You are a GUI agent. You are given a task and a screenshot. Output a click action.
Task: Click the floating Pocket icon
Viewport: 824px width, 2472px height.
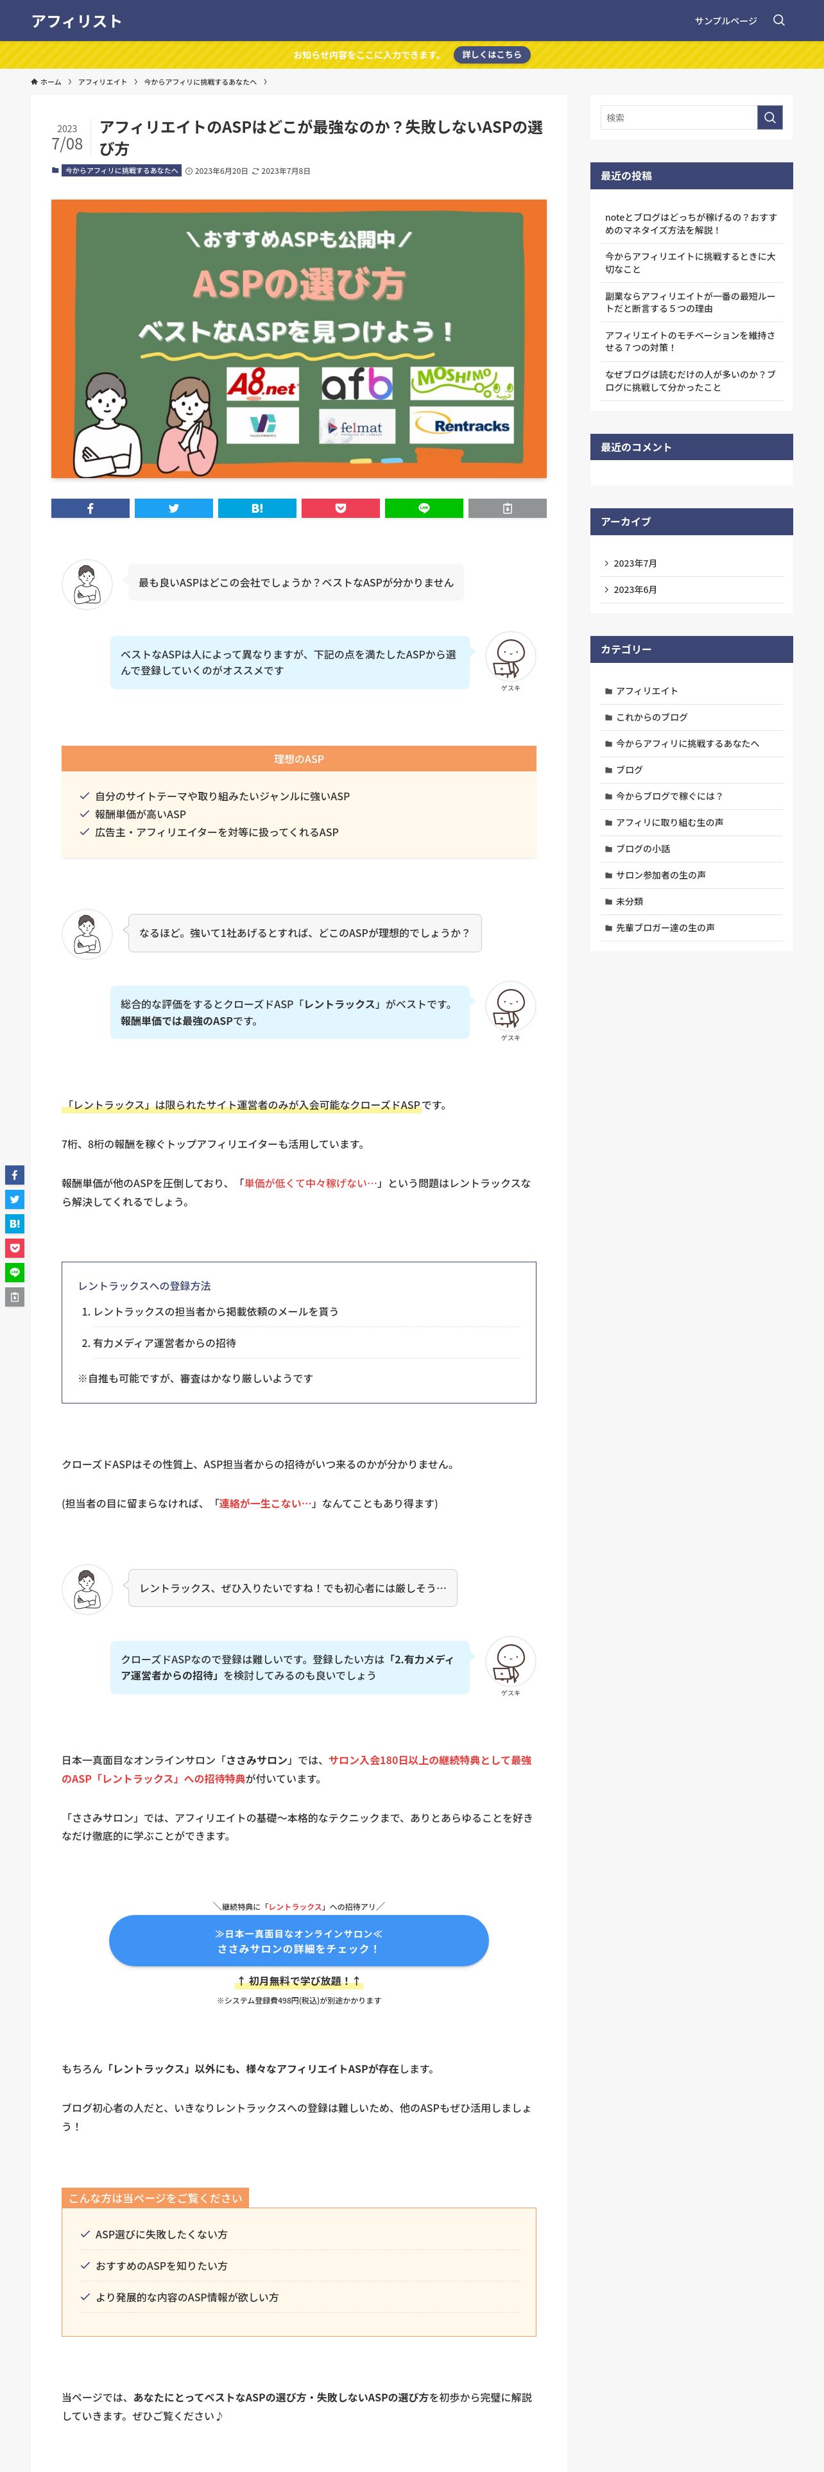coord(14,1248)
